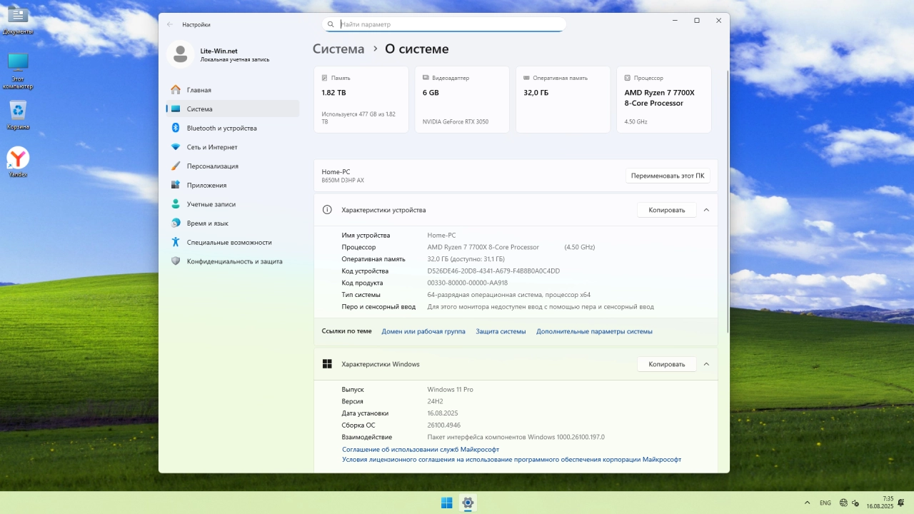Select Этот компьютер desktop icon
This screenshot has height=514, width=914.
coord(18,71)
